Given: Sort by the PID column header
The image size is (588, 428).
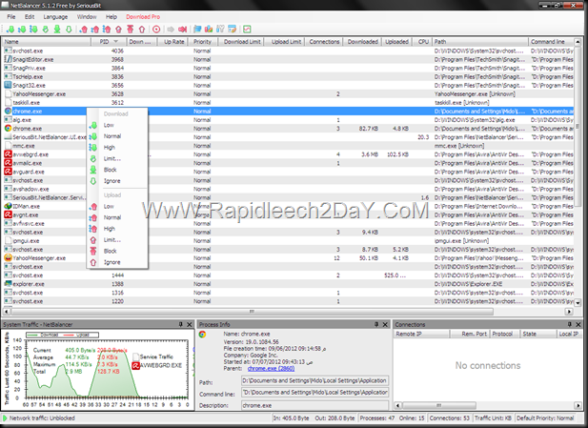Looking at the screenshot, I should (x=109, y=42).
